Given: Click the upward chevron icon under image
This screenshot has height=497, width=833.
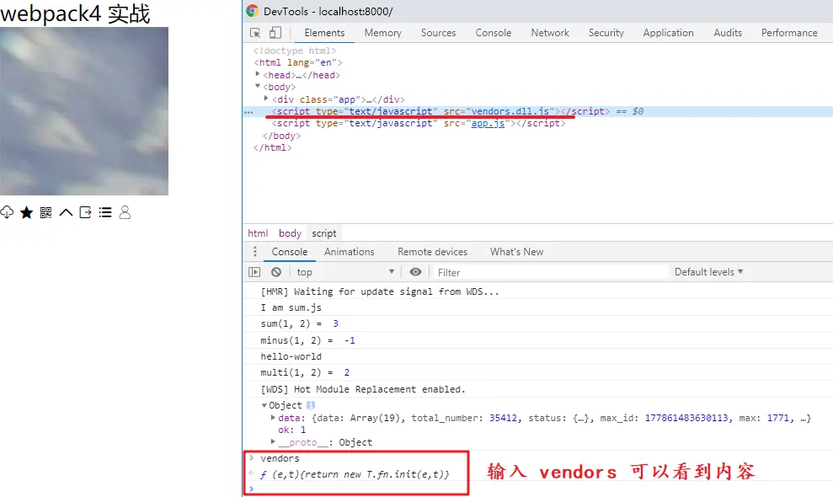Looking at the screenshot, I should pos(66,212).
